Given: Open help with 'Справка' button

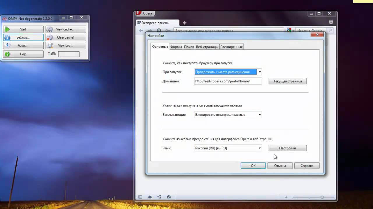Looking at the screenshot, I should (307, 165).
